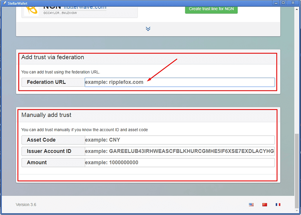Expand the anchor list with the double chevron

[x=148, y=29]
